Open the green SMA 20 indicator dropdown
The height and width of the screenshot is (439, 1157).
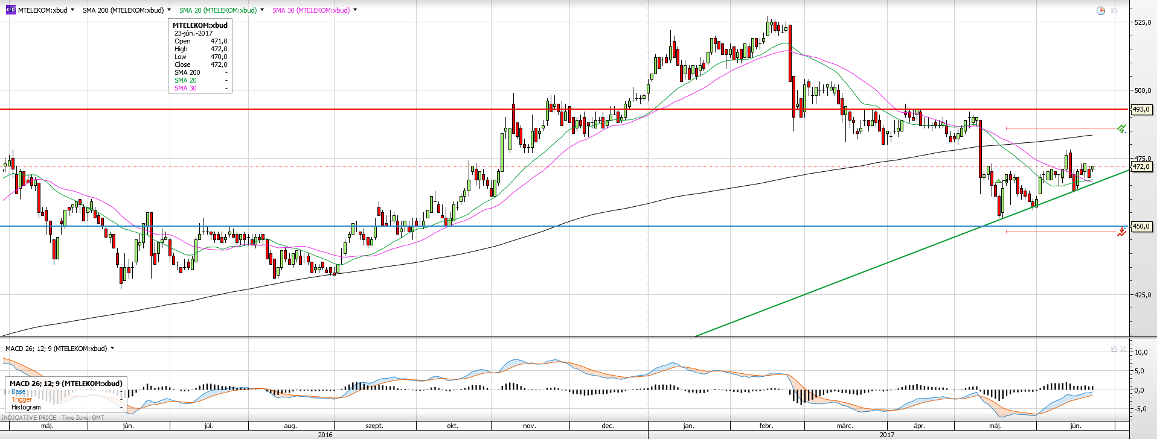(262, 10)
